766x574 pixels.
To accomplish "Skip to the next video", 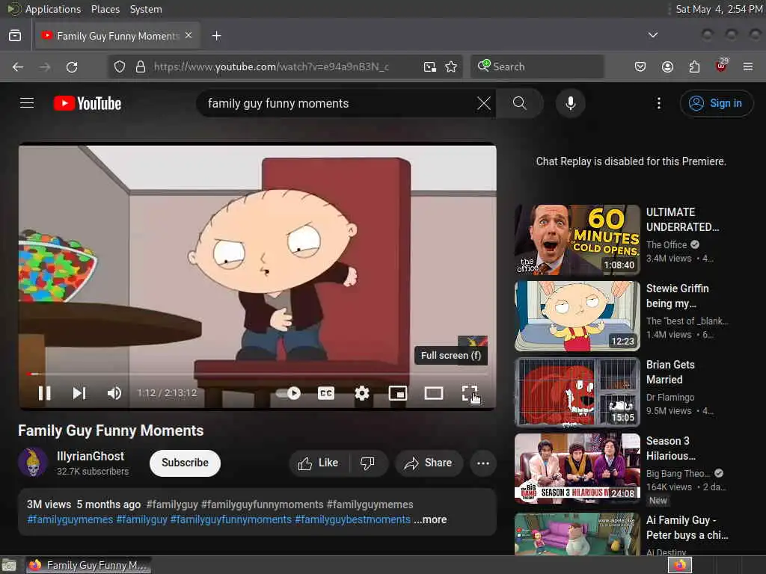I will 79,393.
